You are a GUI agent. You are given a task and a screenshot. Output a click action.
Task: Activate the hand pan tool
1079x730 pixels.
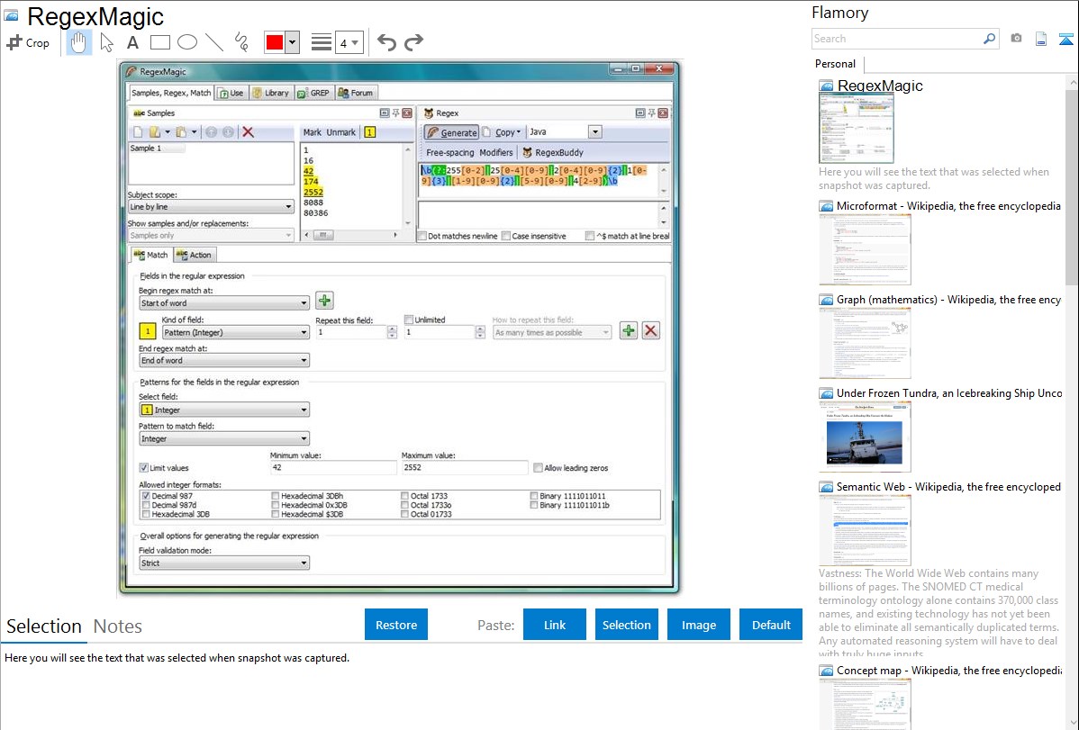pos(78,42)
